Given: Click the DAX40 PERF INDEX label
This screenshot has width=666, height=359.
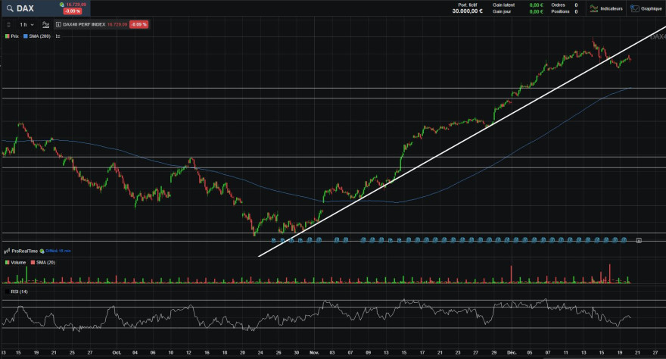Looking at the screenshot, I should 83,24.
